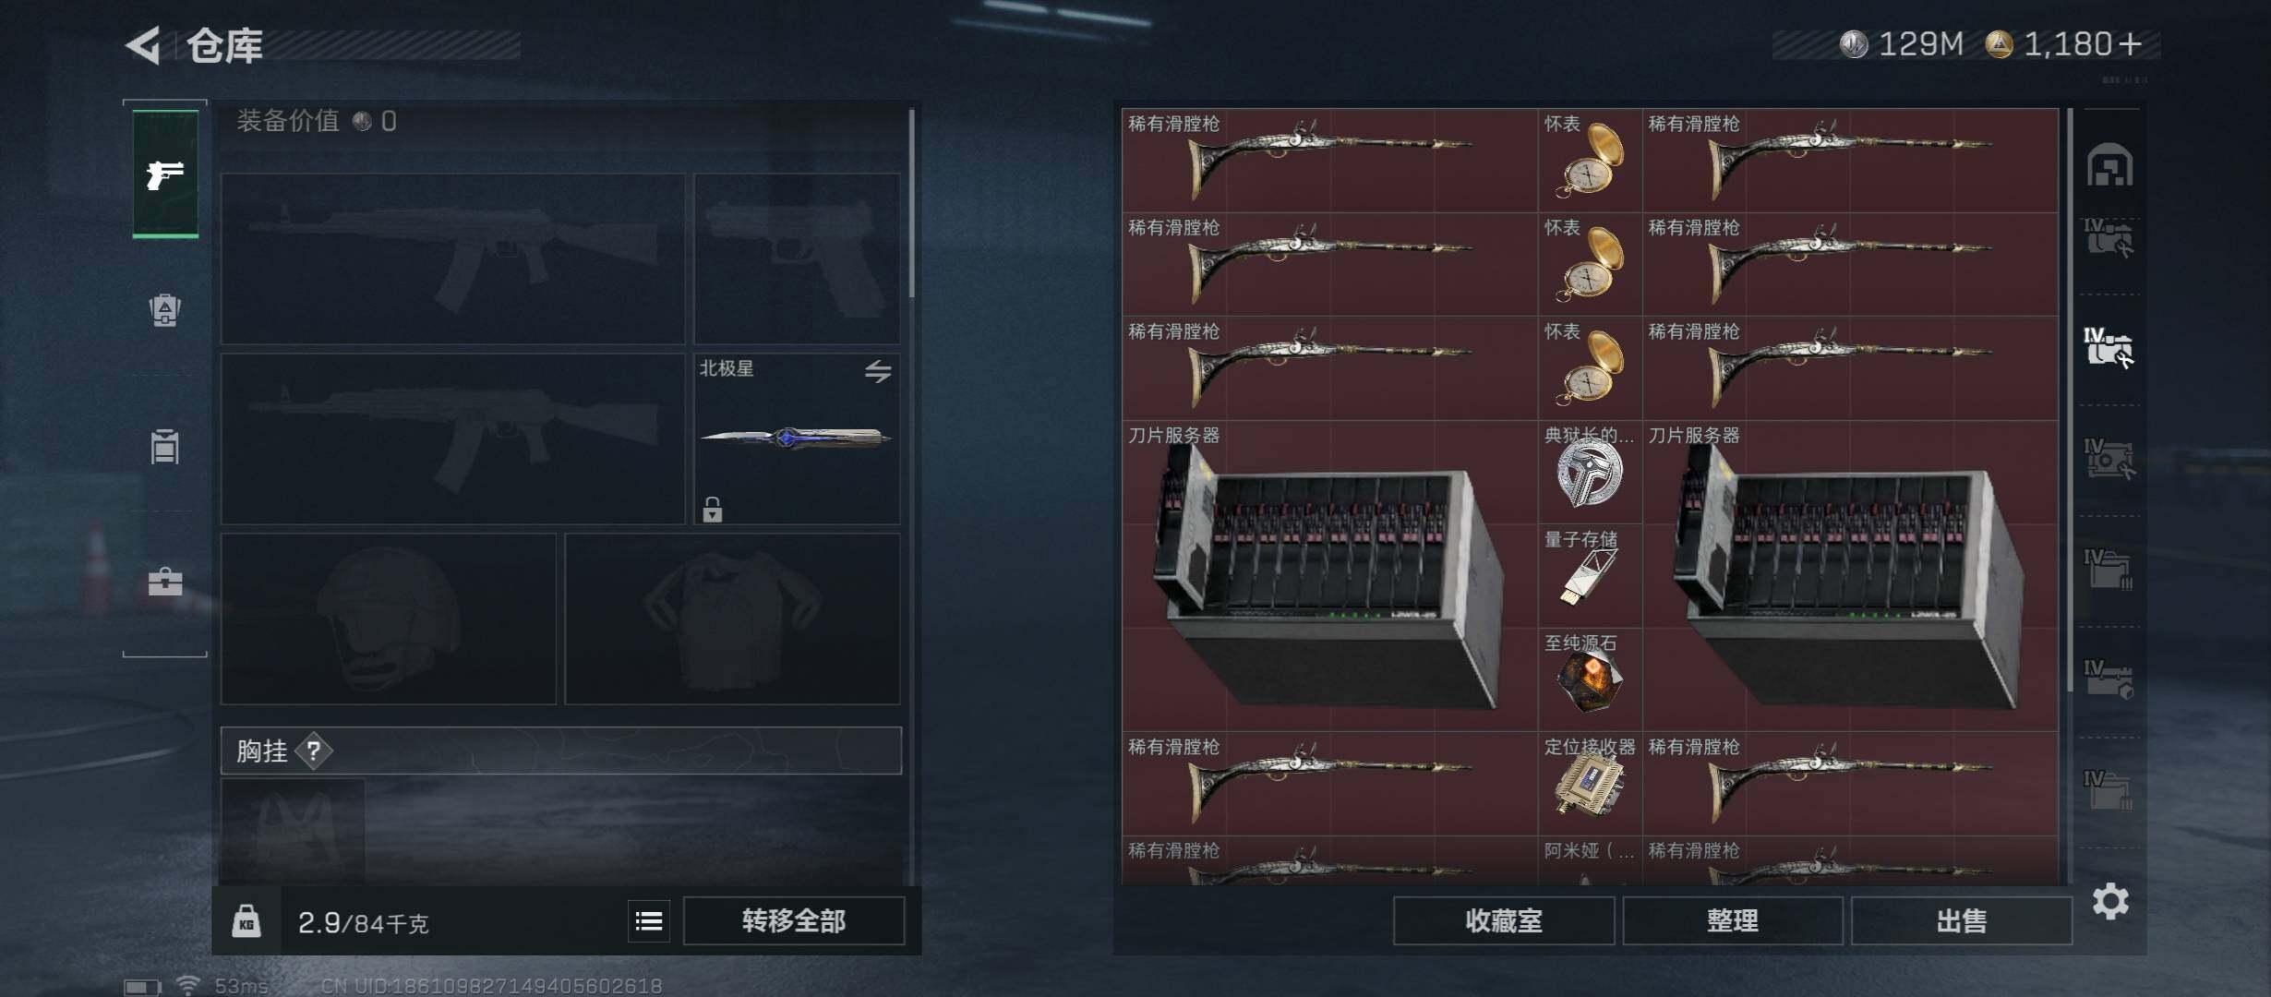Click the 整理 sort button
The width and height of the screenshot is (2271, 997).
1733,920
